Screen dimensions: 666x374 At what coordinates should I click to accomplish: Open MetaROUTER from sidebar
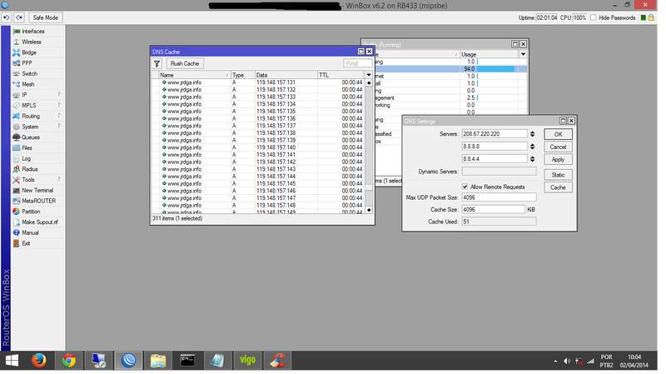[x=38, y=201]
